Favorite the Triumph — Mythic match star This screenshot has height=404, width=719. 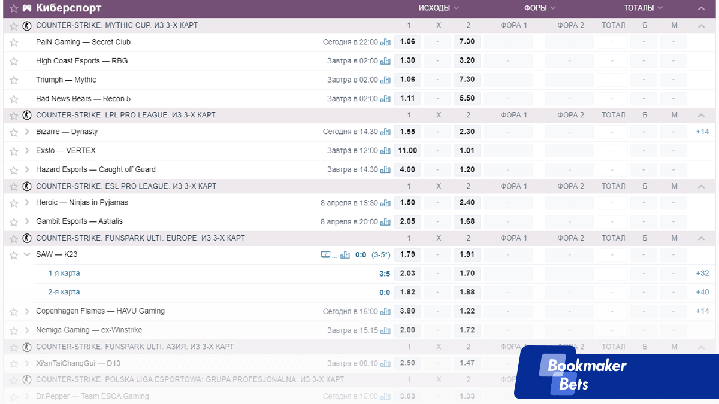coord(14,80)
